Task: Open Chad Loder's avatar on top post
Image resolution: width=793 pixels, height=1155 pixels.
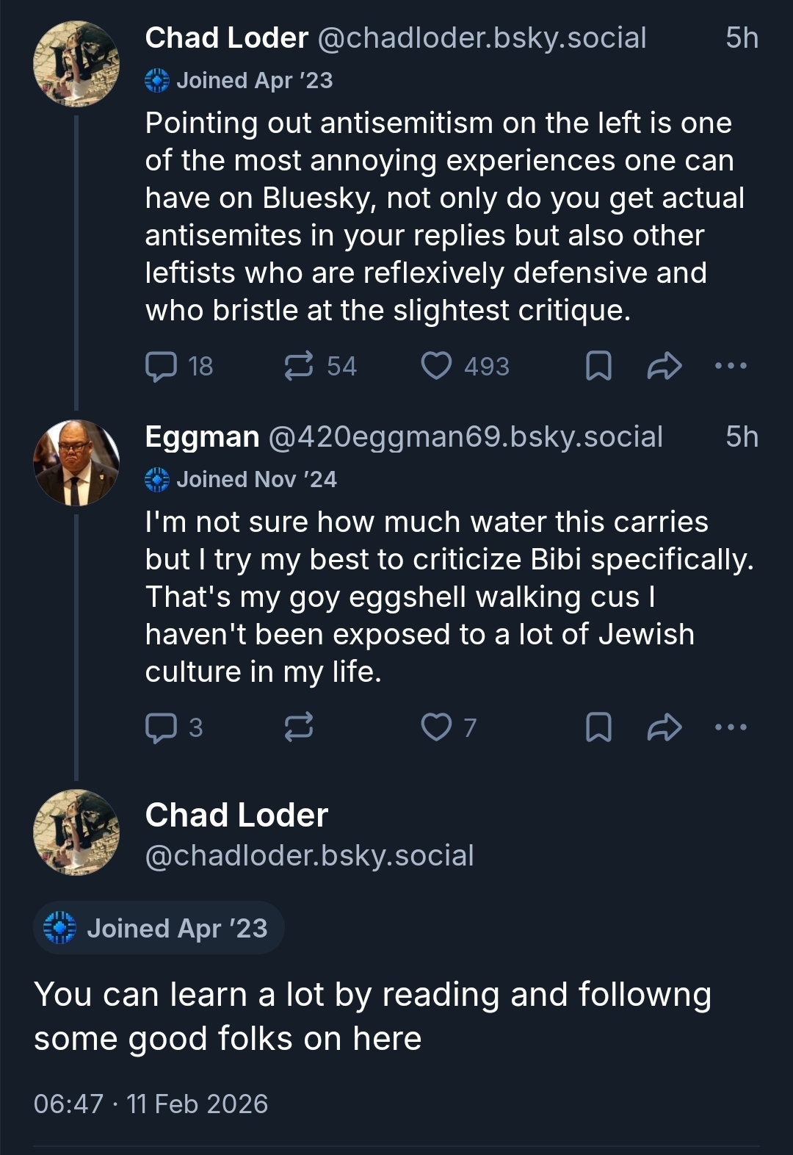Action: (76, 64)
